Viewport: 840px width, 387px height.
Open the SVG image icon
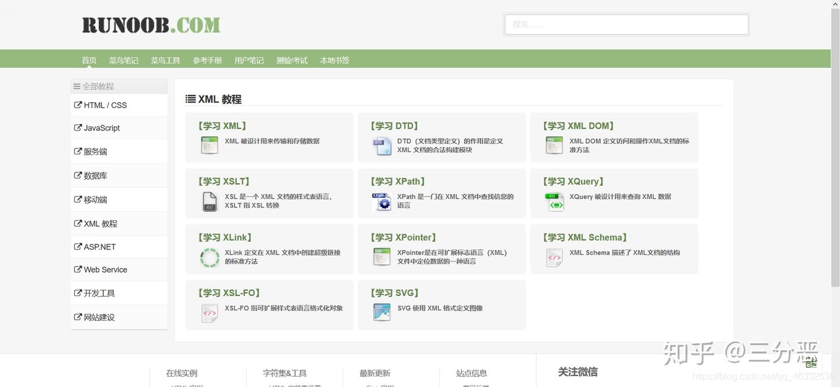(382, 312)
